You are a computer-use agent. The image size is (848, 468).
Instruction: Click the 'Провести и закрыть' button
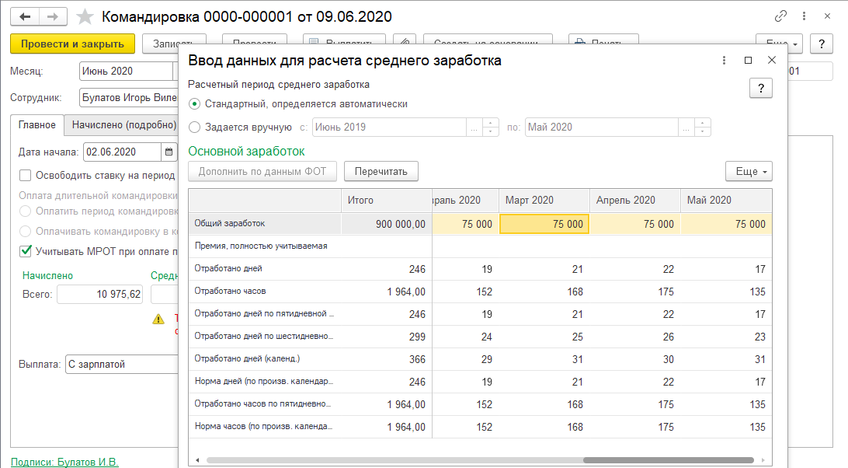point(73,44)
